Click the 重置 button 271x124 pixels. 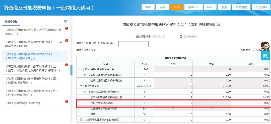(224, 7)
